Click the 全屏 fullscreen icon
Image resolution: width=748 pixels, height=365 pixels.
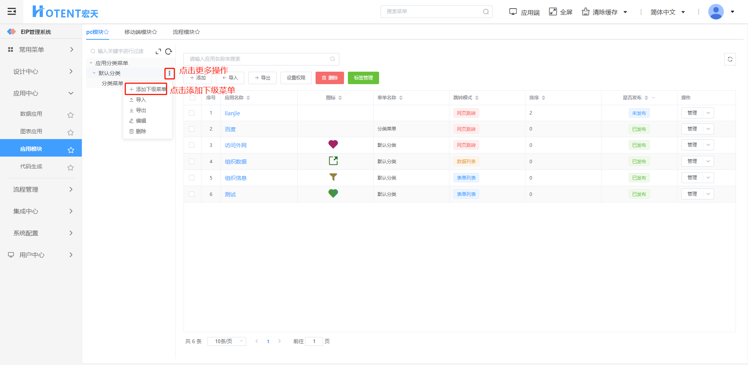553,12
